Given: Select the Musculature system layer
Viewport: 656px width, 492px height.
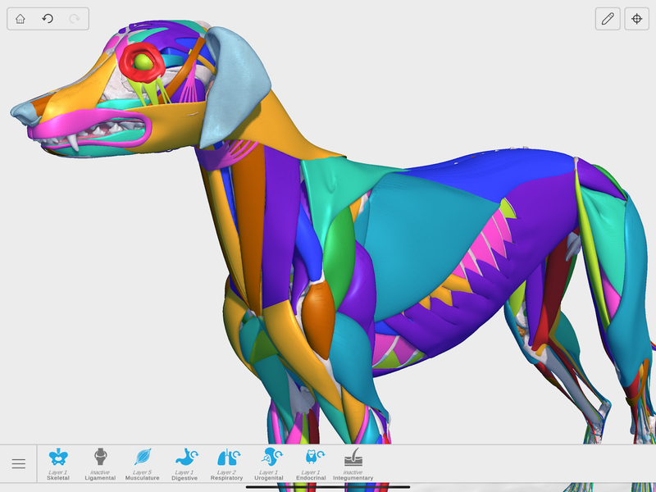Looking at the screenshot, I should 143,463.
